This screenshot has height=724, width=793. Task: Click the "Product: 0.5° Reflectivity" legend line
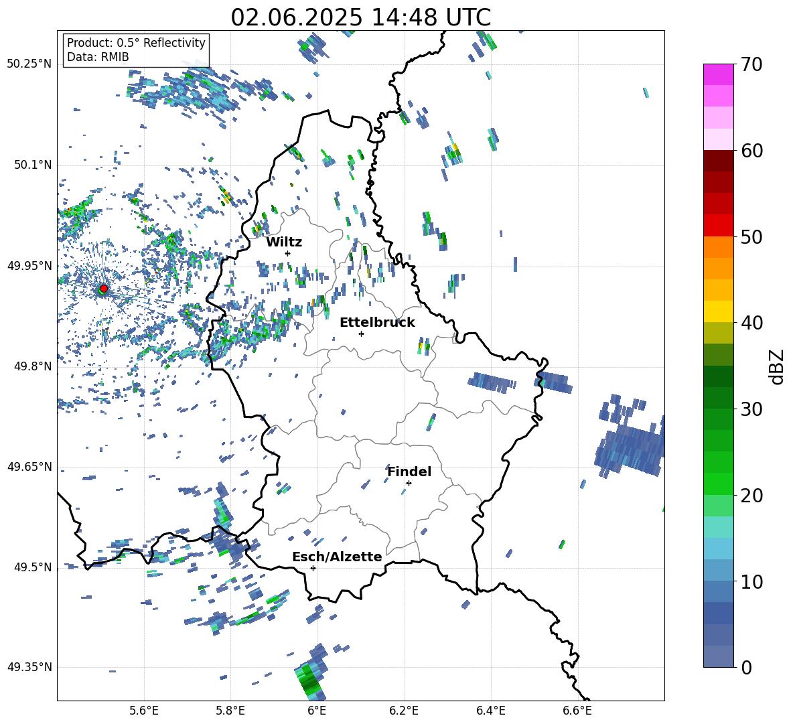136,42
